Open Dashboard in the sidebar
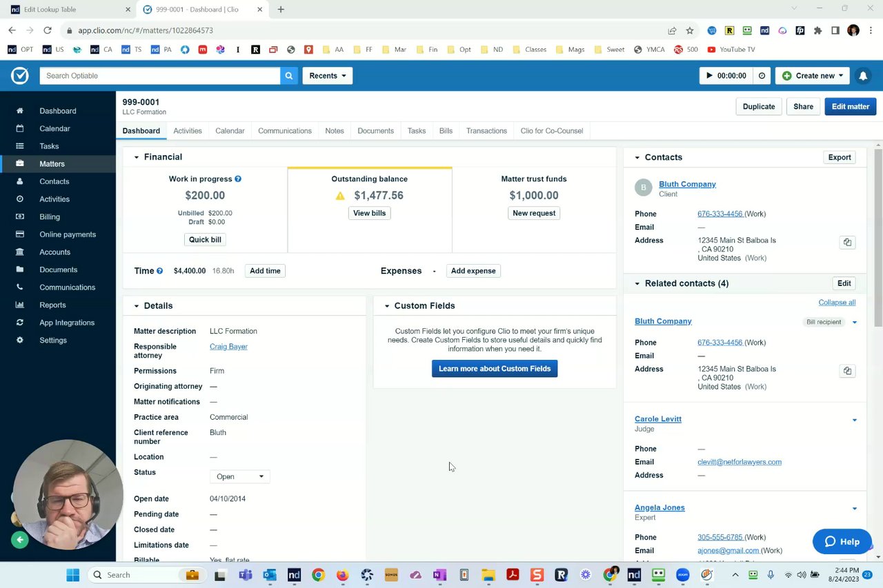The image size is (883, 588). point(58,111)
